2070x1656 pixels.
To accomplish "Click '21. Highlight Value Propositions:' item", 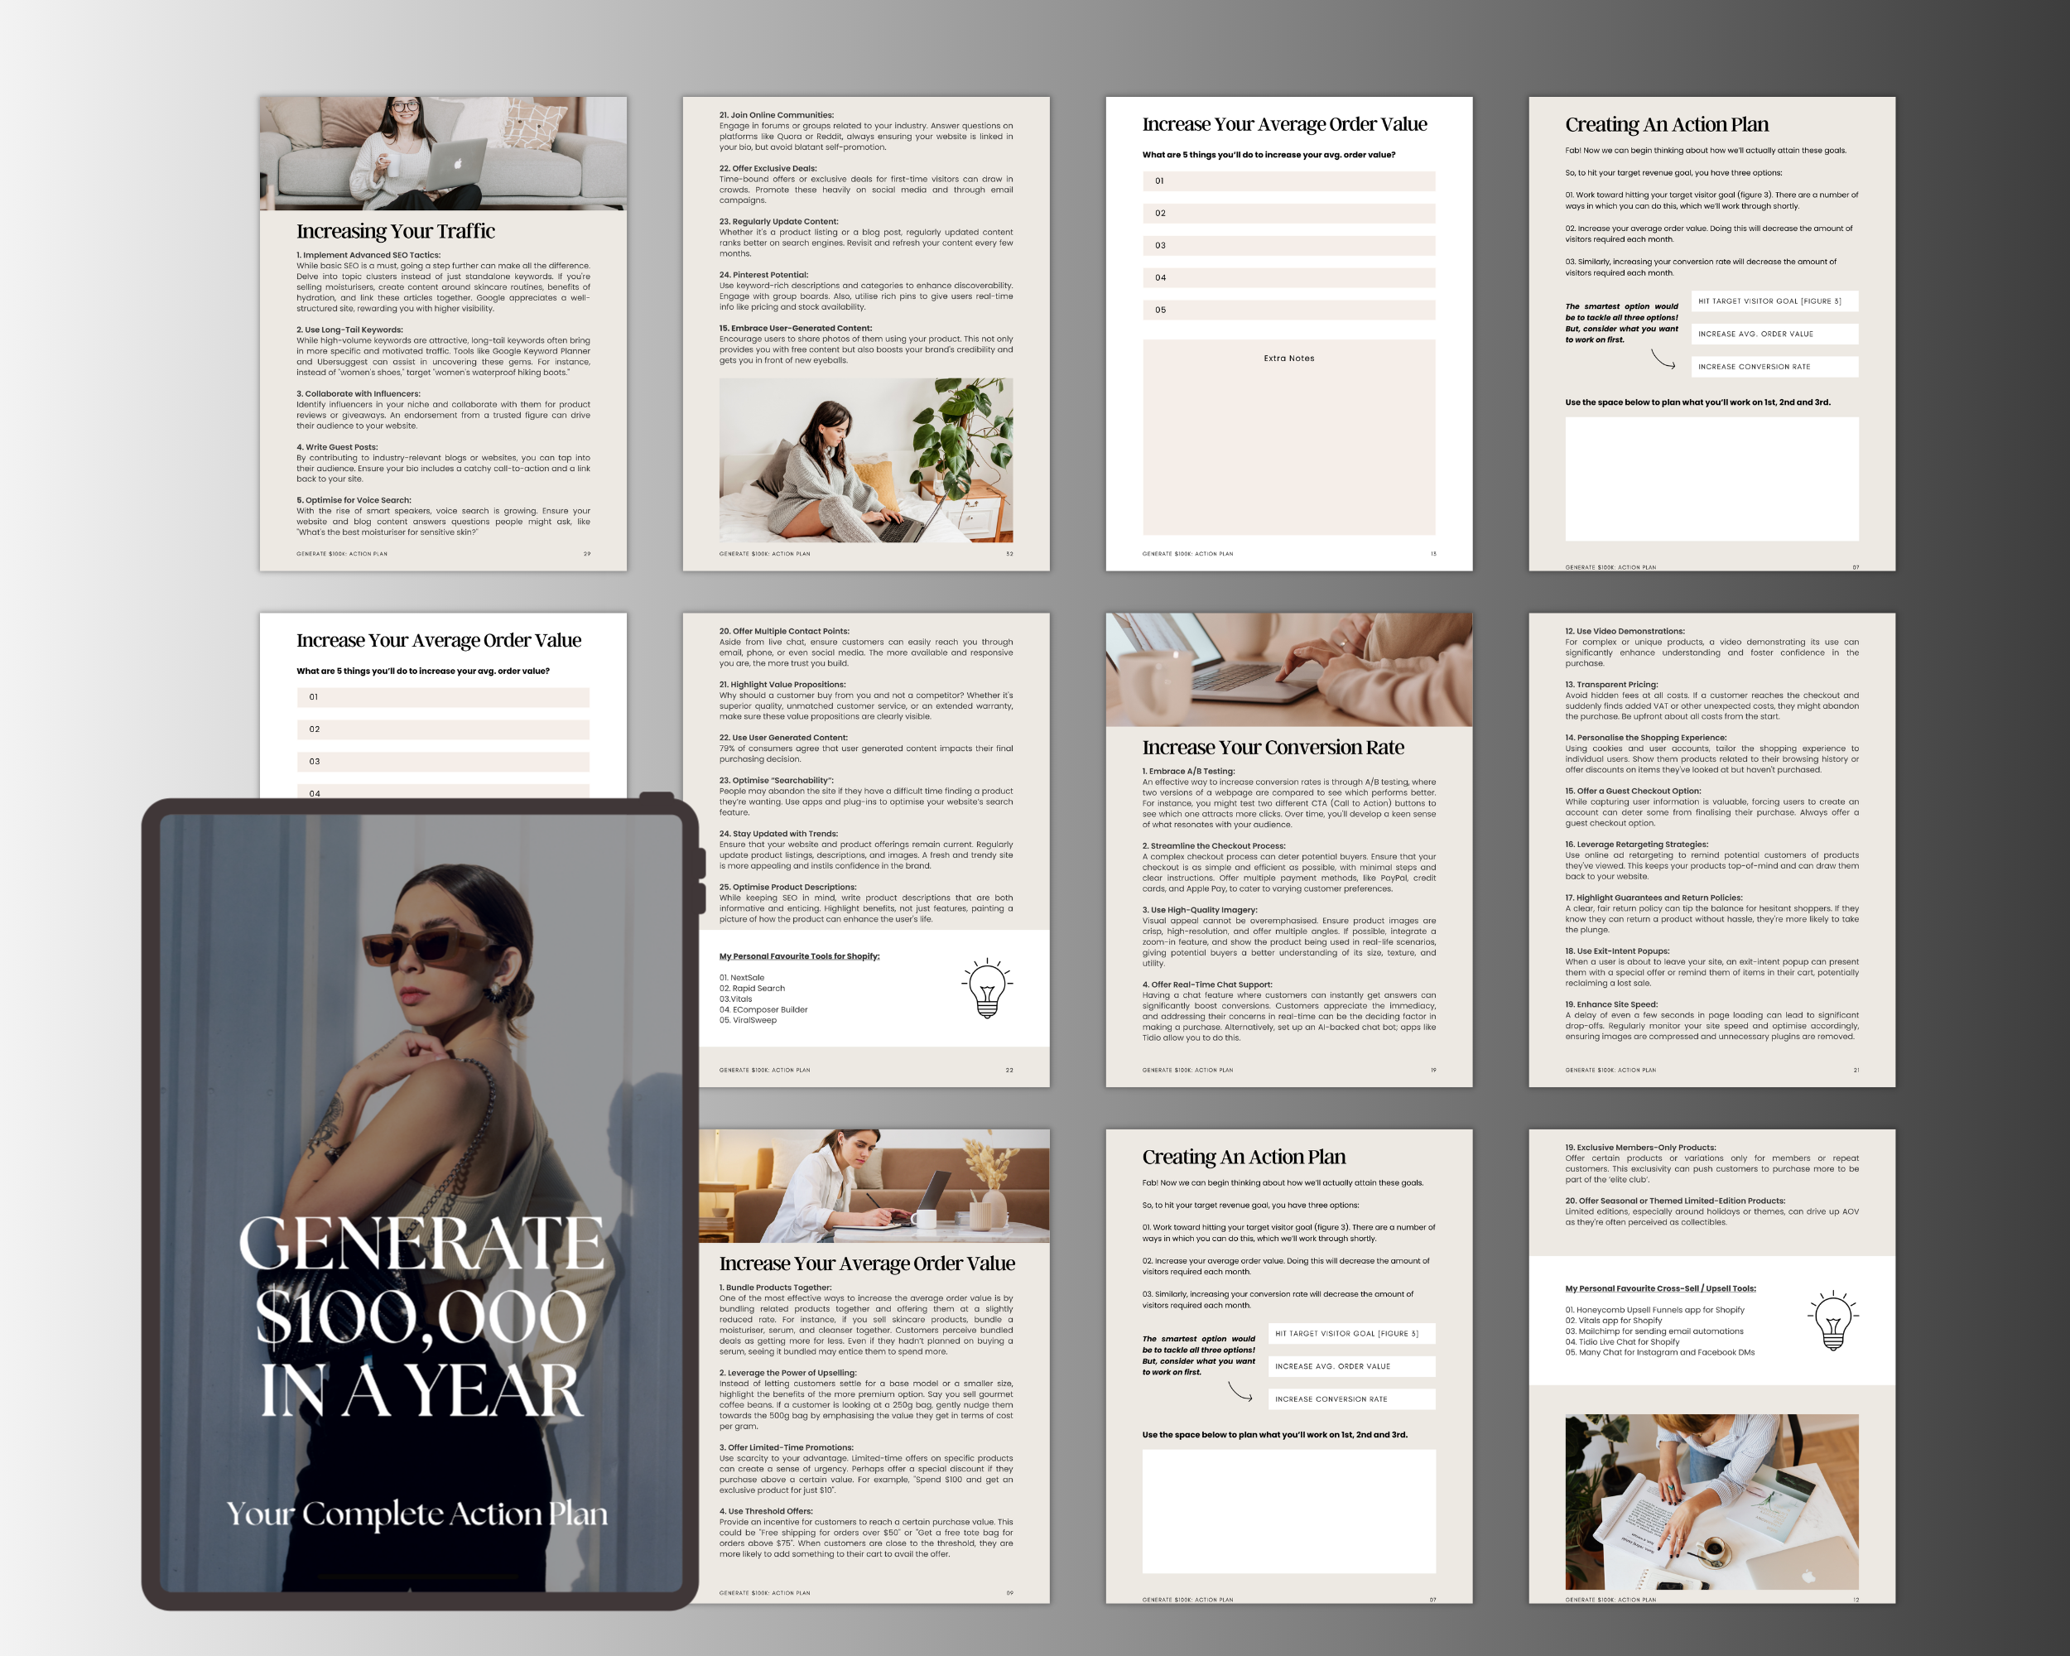I will (x=782, y=685).
